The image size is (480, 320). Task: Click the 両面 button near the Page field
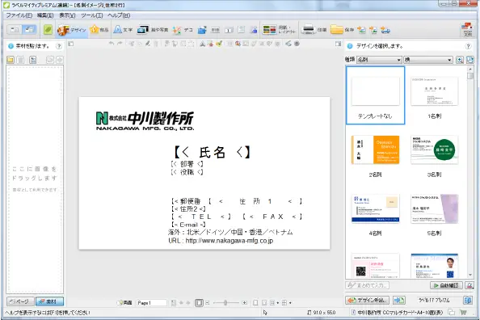pos(124,303)
